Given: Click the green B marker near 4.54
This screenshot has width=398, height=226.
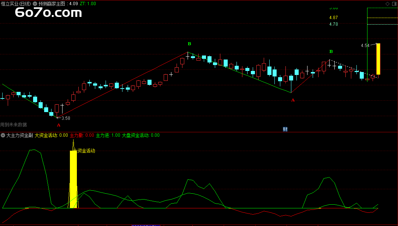Looking at the screenshot, I should pyautogui.click(x=331, y=51).
